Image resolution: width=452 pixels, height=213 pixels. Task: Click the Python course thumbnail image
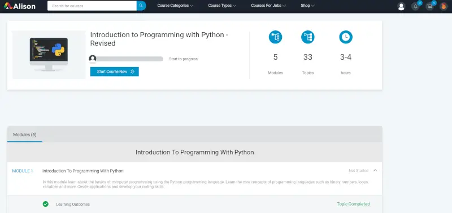(49, 55)
